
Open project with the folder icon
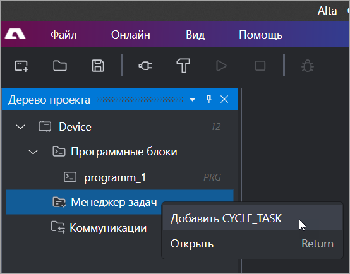click(60, 66)
